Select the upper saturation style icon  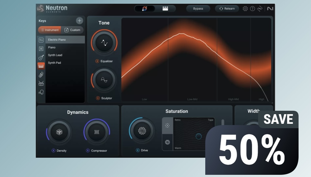167,125
